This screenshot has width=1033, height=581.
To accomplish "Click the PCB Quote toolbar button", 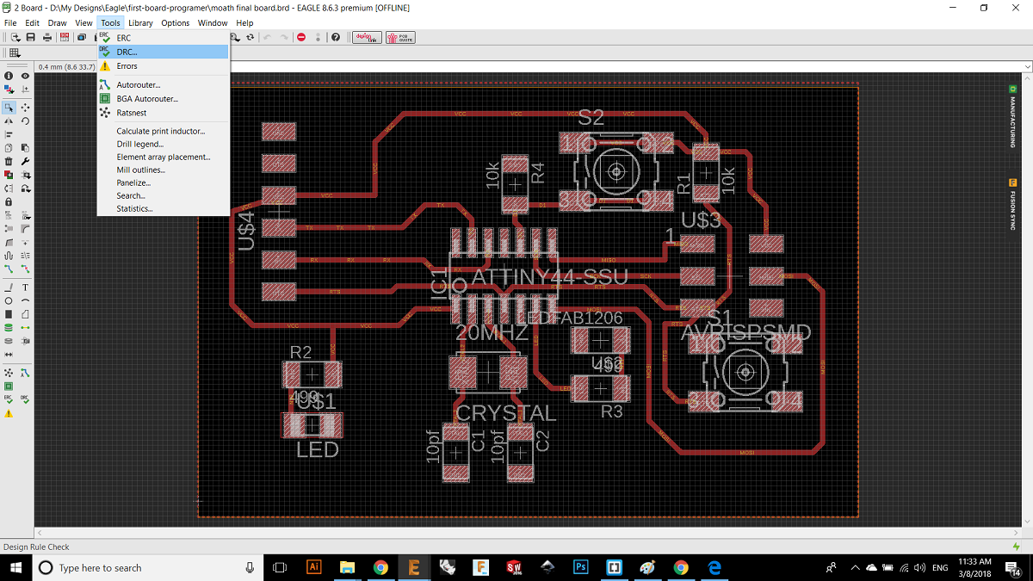I will (399, 38).
